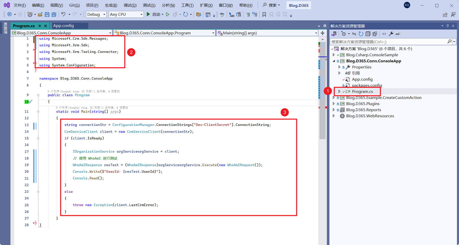Click View Code angle brackets icon
459x245 pixels.
[384, 34]
